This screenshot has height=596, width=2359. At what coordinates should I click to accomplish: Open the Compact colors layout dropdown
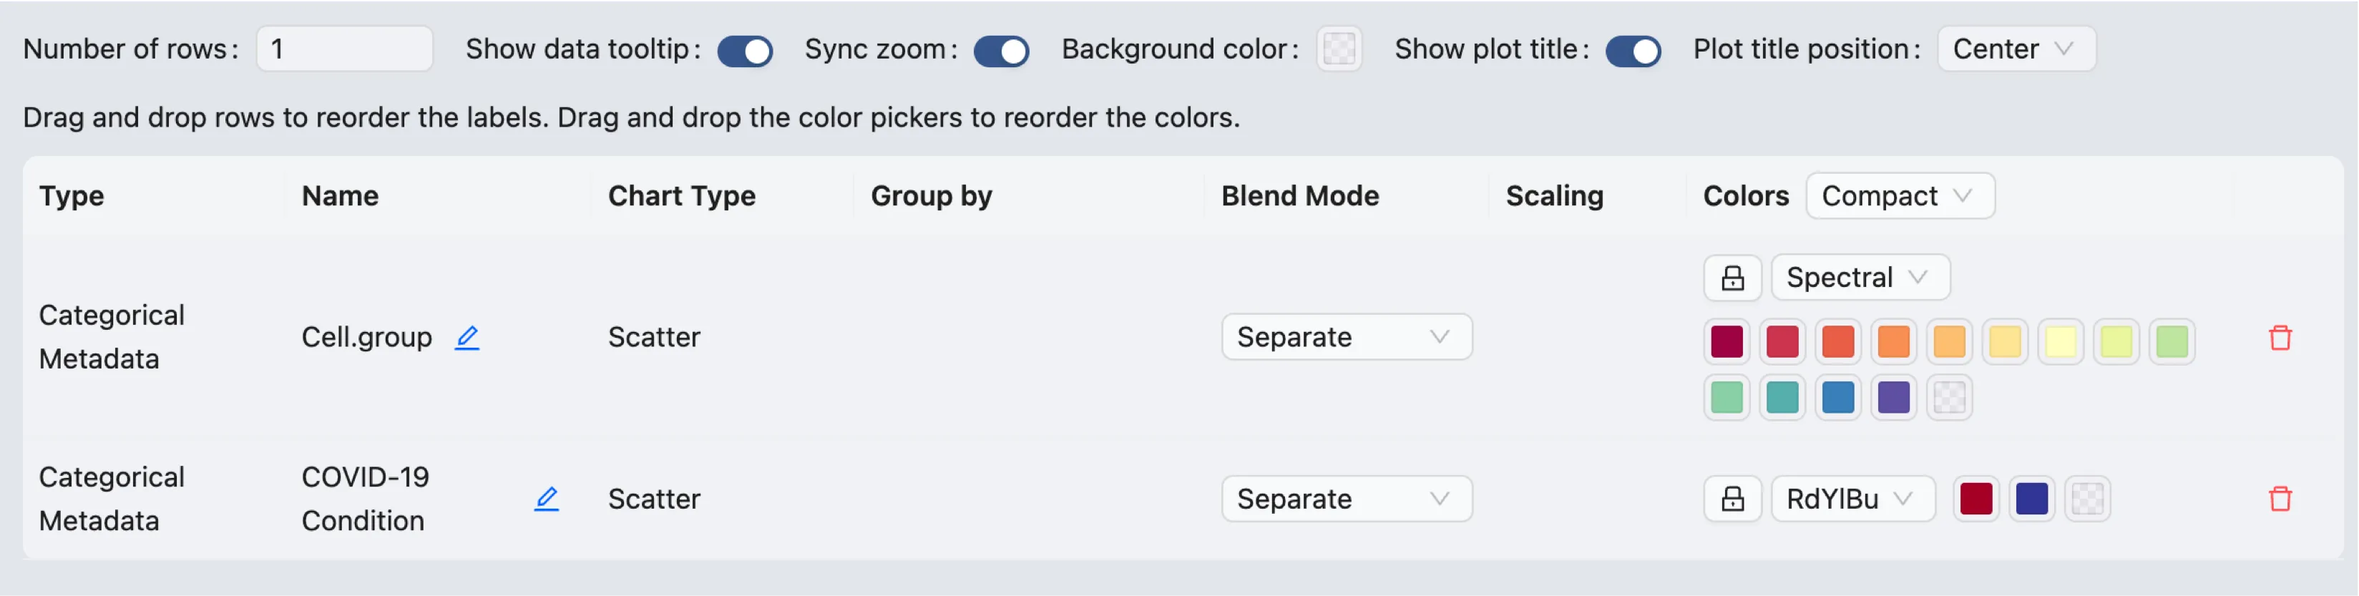tap(1899, 196)
